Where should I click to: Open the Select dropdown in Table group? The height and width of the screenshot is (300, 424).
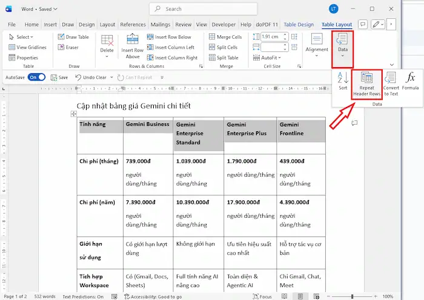(23, 37)
